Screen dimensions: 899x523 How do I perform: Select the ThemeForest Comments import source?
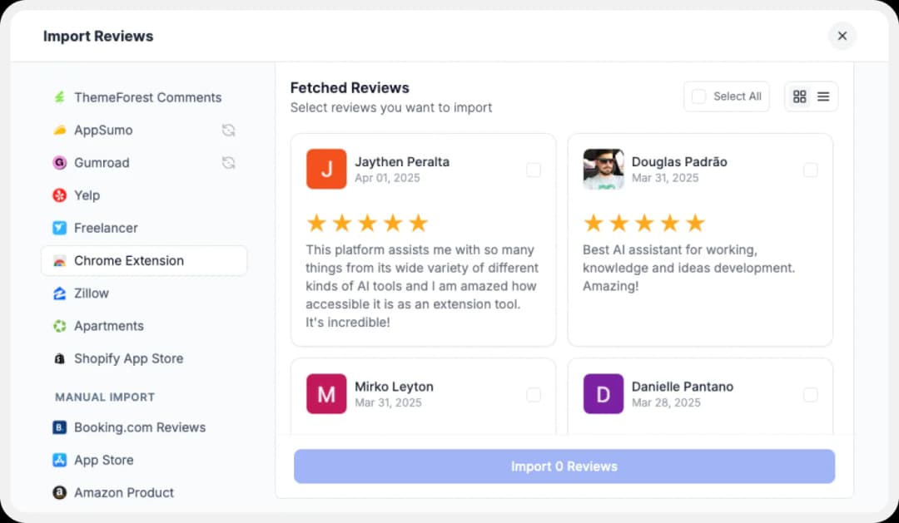click(x=147, y=97)
